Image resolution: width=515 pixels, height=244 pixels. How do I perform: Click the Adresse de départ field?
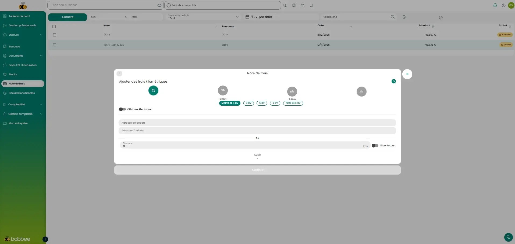click(x=257, y=123)
